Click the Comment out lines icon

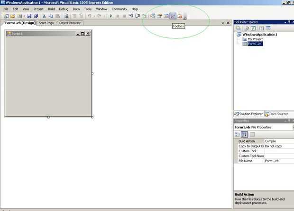pos(74,16)
